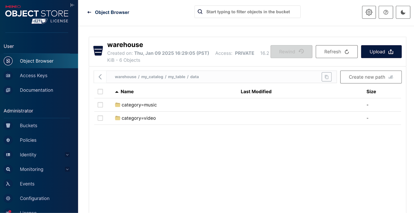414x213 pixels.
Task: Click the back arrow beside Object Browser
Action: point(89,12)
